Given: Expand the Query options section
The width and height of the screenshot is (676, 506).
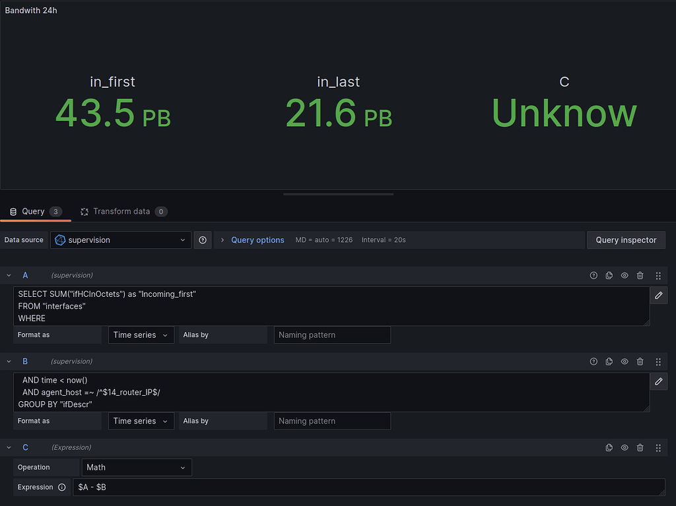Looking at the screenshot, I should [257, 239].
